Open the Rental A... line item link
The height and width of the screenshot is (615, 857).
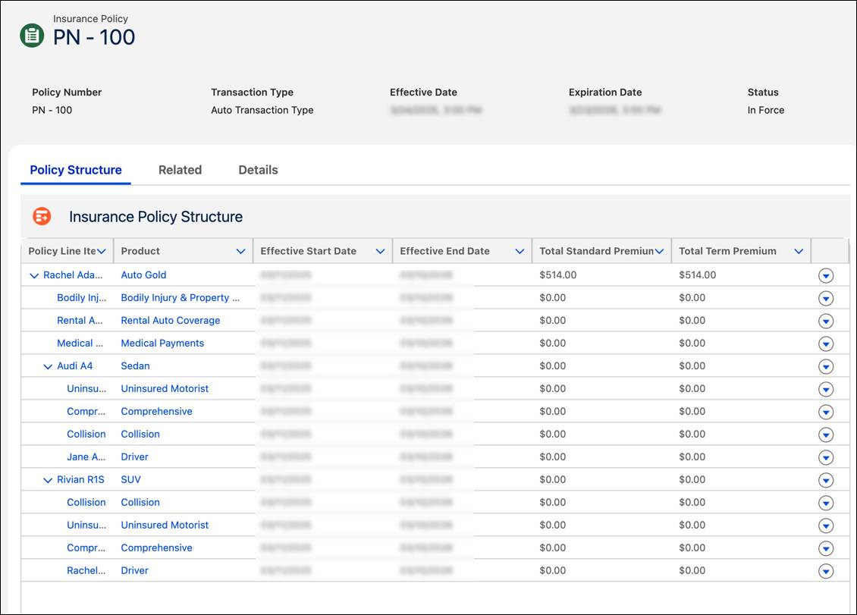tap(80, 320)
